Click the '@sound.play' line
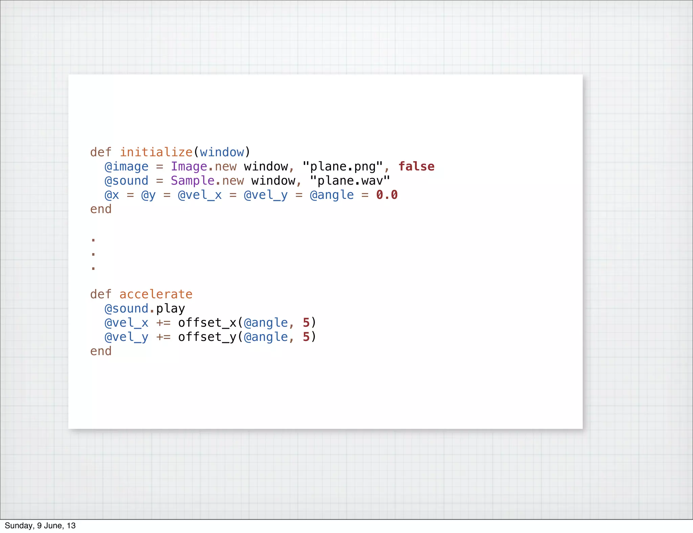Screen dimensions: 693x533 145,309
